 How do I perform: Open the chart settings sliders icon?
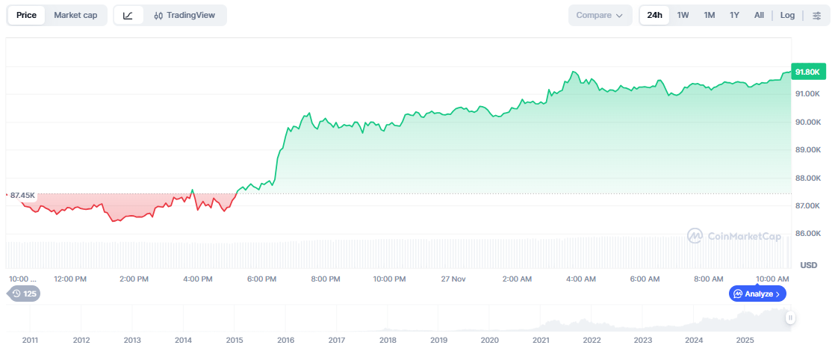816,16
